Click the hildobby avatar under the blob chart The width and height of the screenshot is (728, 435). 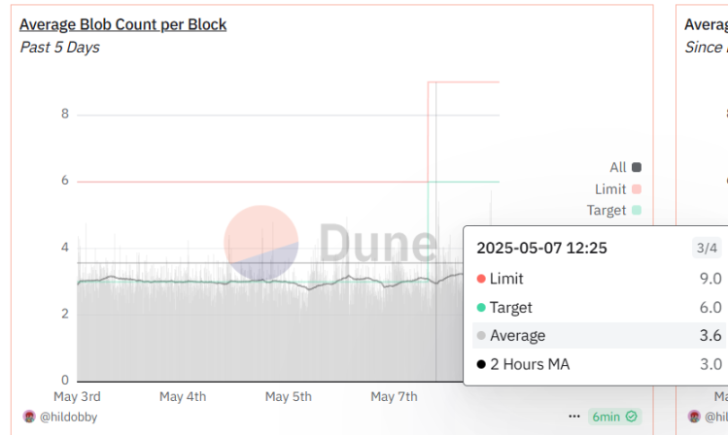click(28, 417)
